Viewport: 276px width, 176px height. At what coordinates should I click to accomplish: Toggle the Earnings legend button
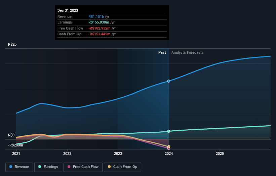[x=48, y=167]
